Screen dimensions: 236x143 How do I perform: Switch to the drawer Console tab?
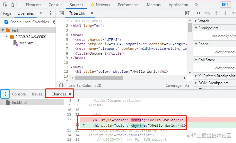pyautogui.click(x=19, y=94)
